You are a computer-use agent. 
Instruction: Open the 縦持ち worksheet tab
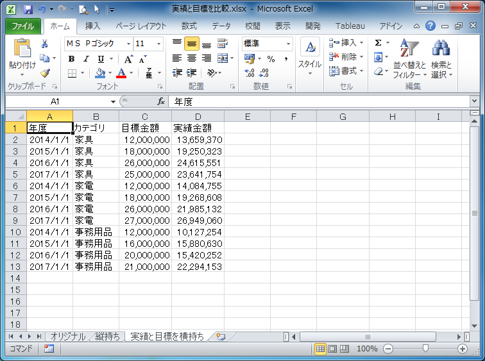coord(107,336)
